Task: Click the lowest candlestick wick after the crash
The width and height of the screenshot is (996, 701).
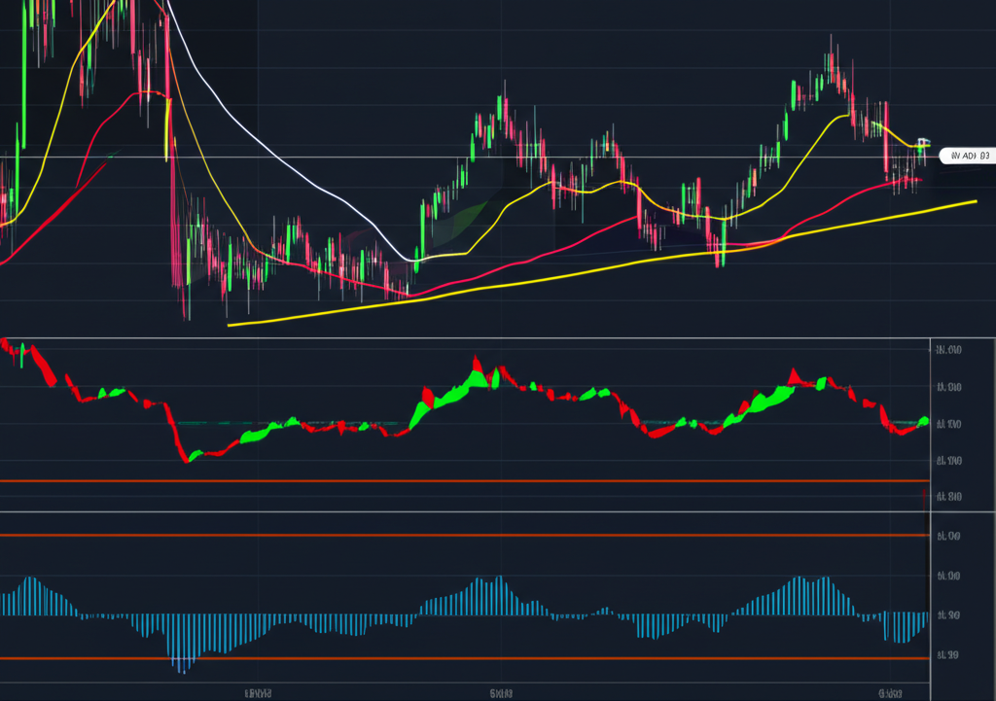Action: tap(187, 313)
